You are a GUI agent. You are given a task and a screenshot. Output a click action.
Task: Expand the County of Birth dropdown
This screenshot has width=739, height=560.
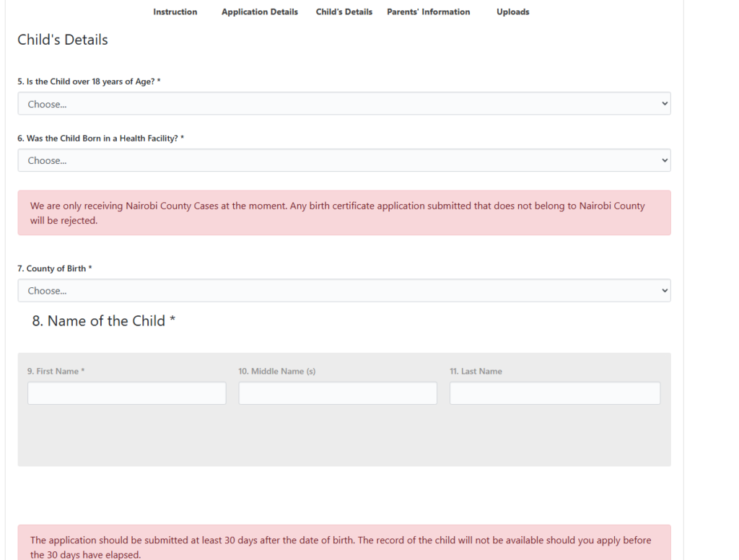pyautogui.click(x=344, y=291)
